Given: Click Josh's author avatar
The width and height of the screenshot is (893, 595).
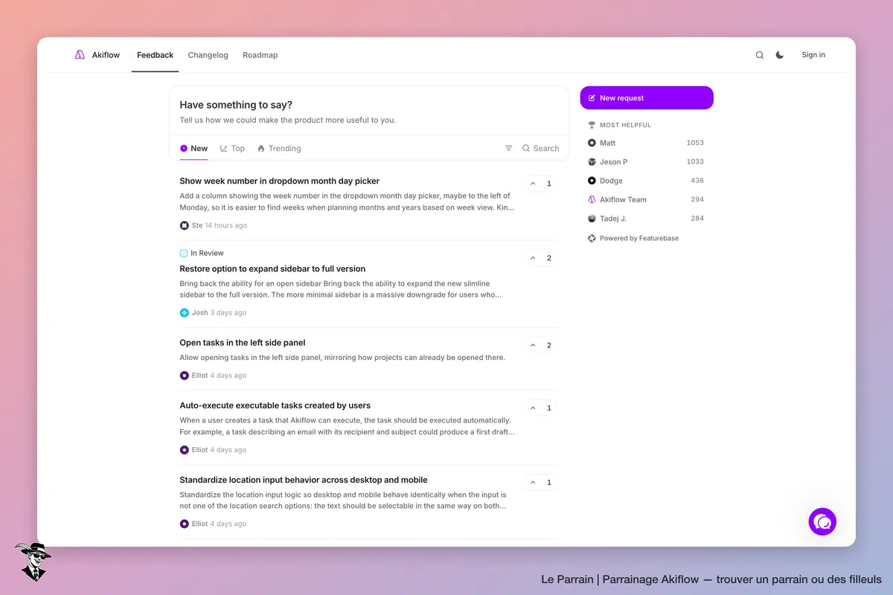Looking at the screenshot, I should 185,312.
